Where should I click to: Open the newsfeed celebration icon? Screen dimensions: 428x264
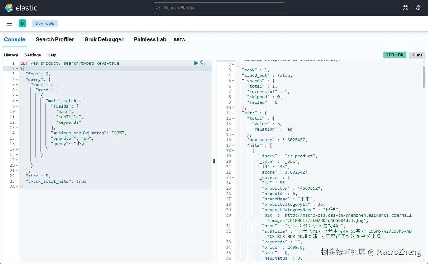point(419,8)
